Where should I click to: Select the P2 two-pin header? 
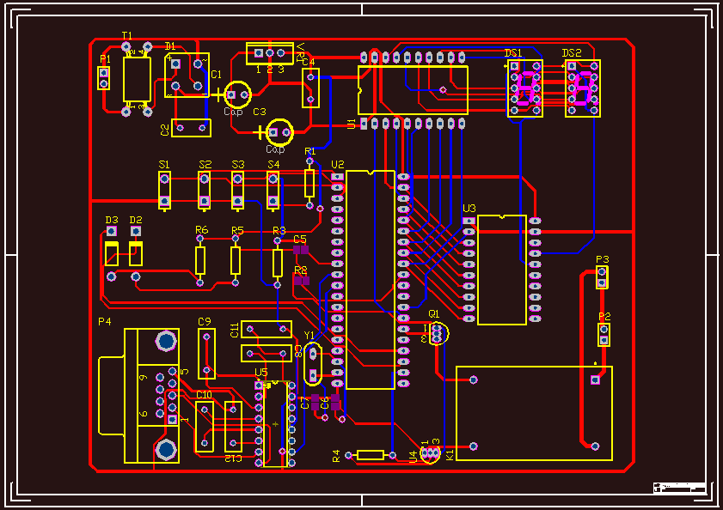pyautogui.click(x=604, y=335)
